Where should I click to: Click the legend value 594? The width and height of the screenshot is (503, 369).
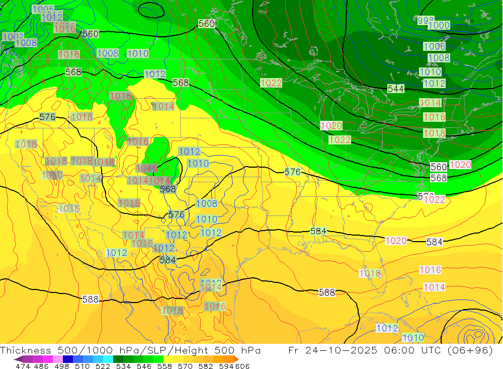226,366
